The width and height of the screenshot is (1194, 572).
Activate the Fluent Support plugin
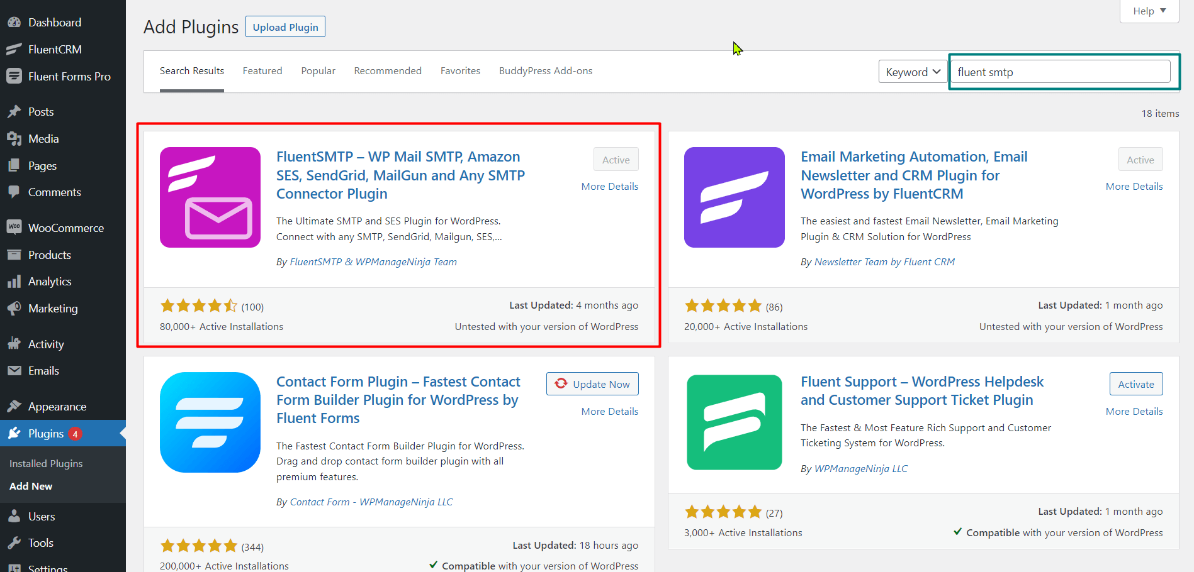[x=1136, y=384]
